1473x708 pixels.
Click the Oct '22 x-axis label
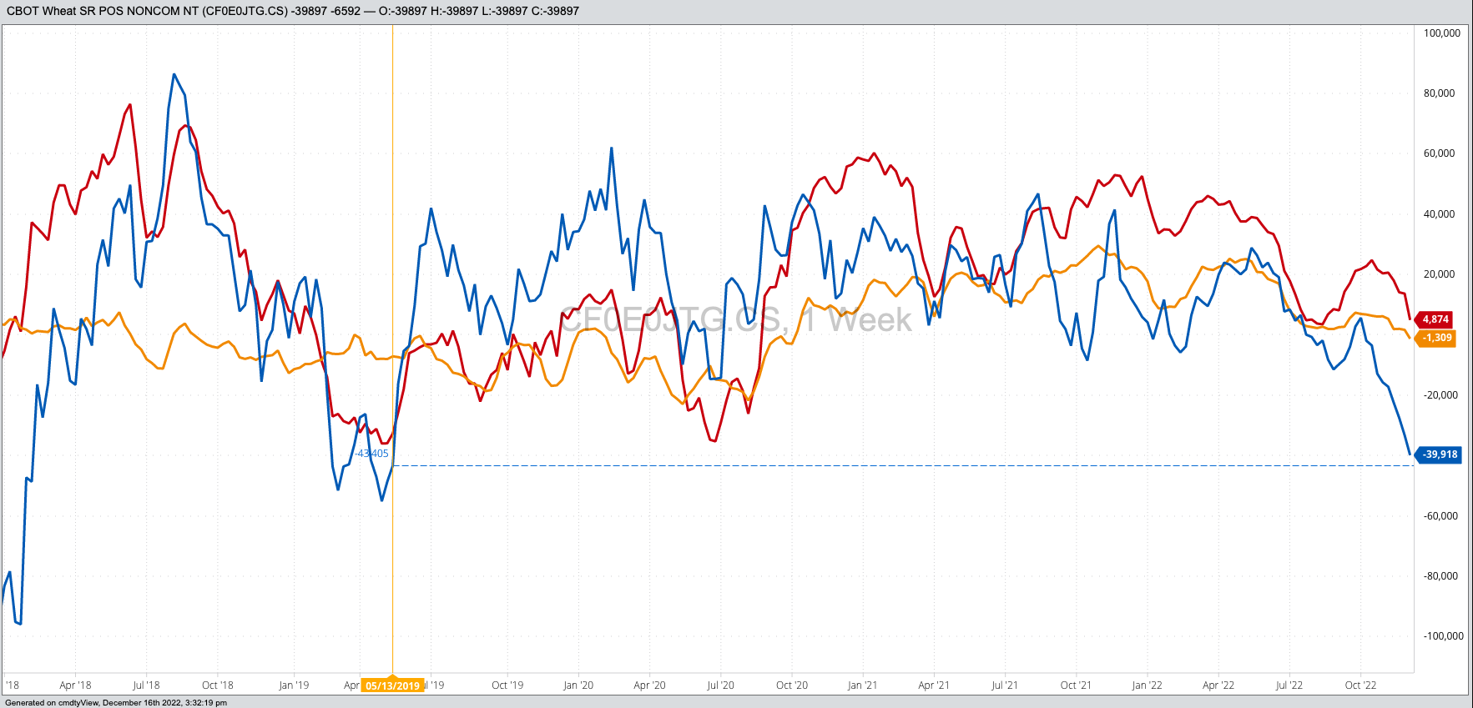[x=1360, y=685]
